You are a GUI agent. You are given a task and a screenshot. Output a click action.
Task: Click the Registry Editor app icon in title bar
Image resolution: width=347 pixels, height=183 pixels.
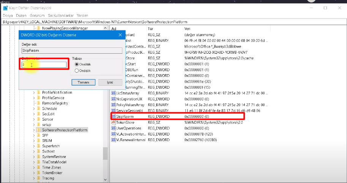point(5,8)
